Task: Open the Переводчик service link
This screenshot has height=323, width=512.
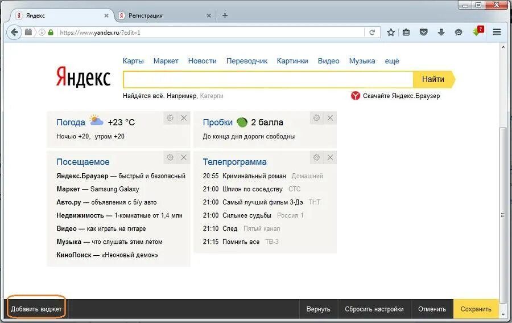Action: 247,61
